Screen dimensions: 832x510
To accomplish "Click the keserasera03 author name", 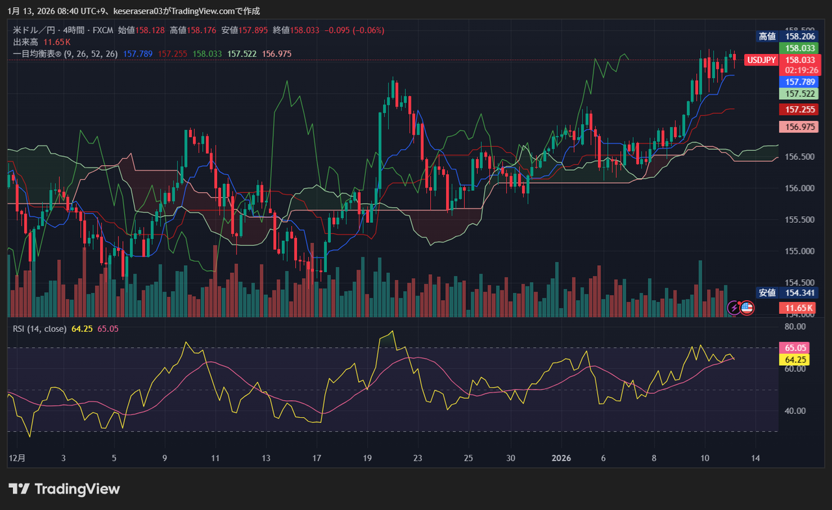I will (x=136, y=11).
